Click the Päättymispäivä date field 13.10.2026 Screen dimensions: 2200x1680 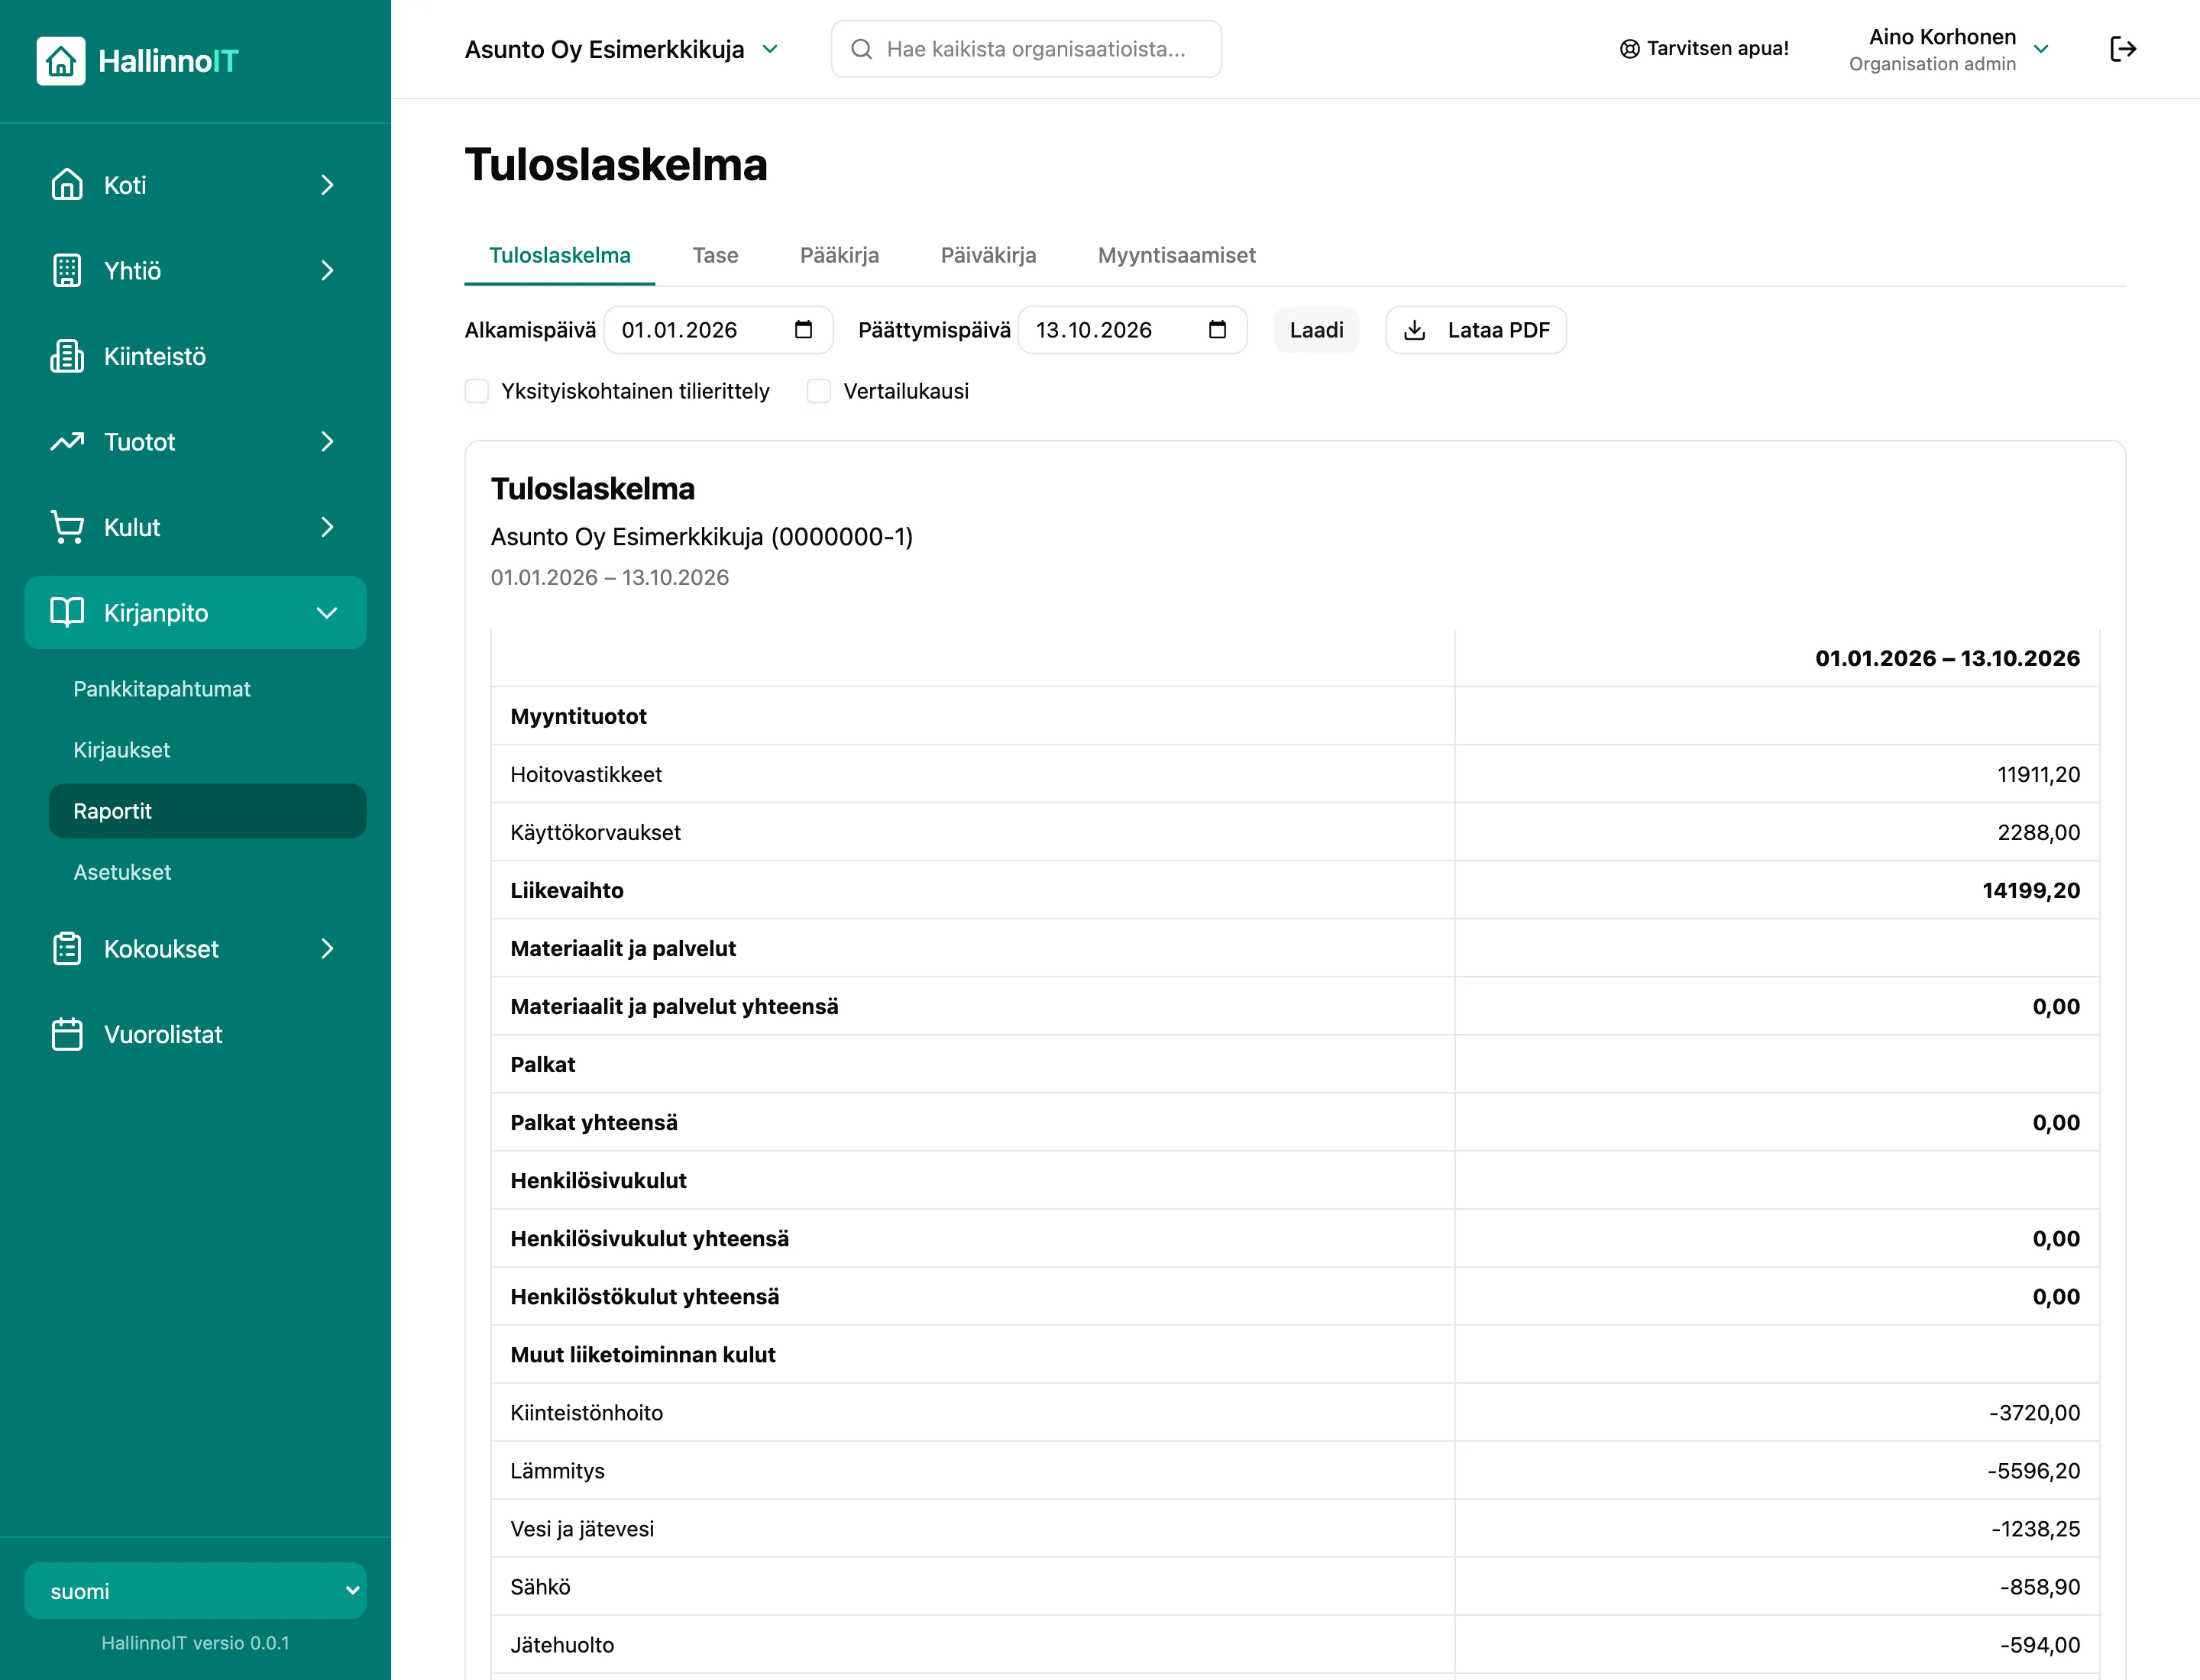[1133, 330]
